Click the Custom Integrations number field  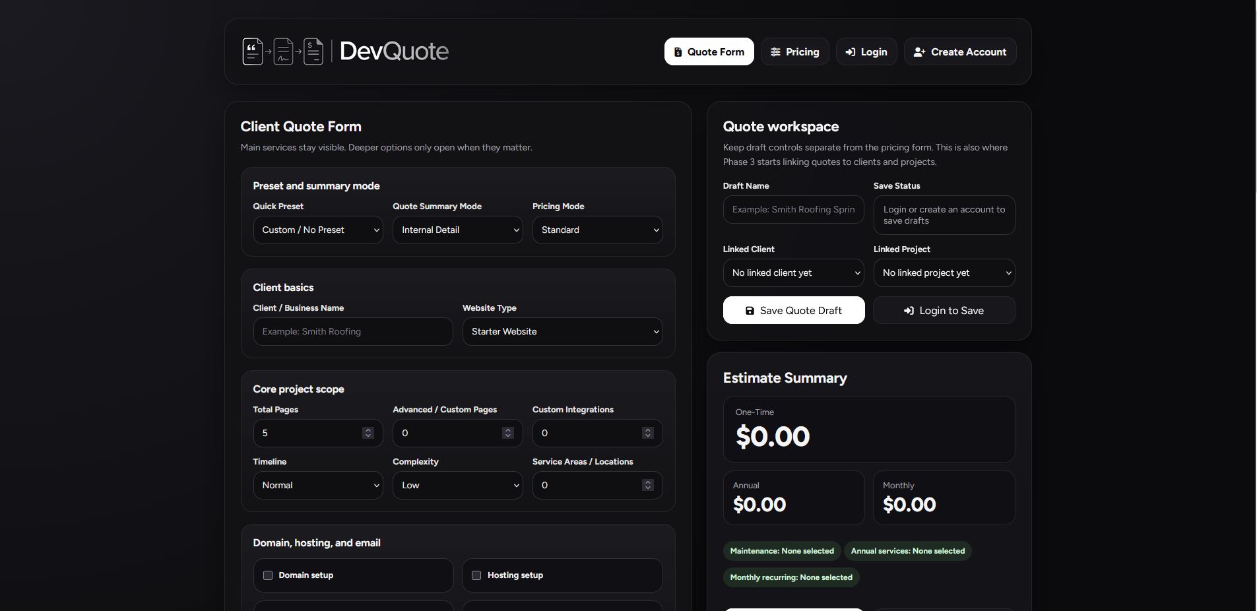tap(597, 433)
